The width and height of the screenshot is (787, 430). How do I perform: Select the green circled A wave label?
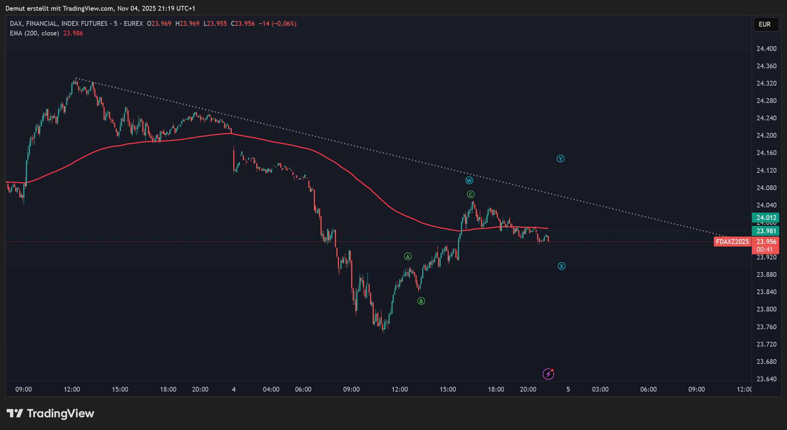point(408,257)
